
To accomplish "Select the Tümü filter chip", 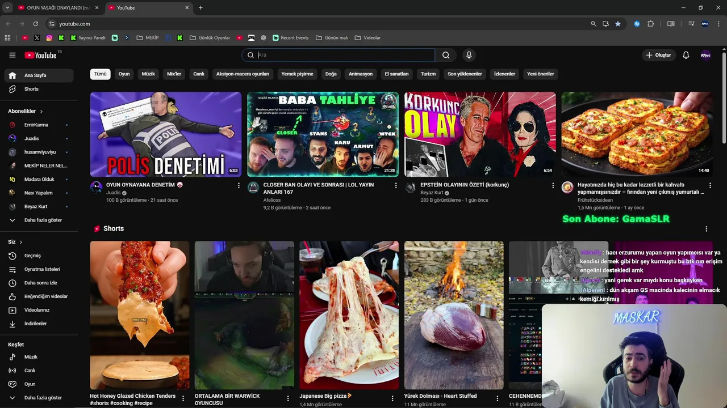I will tap(100, 74).
